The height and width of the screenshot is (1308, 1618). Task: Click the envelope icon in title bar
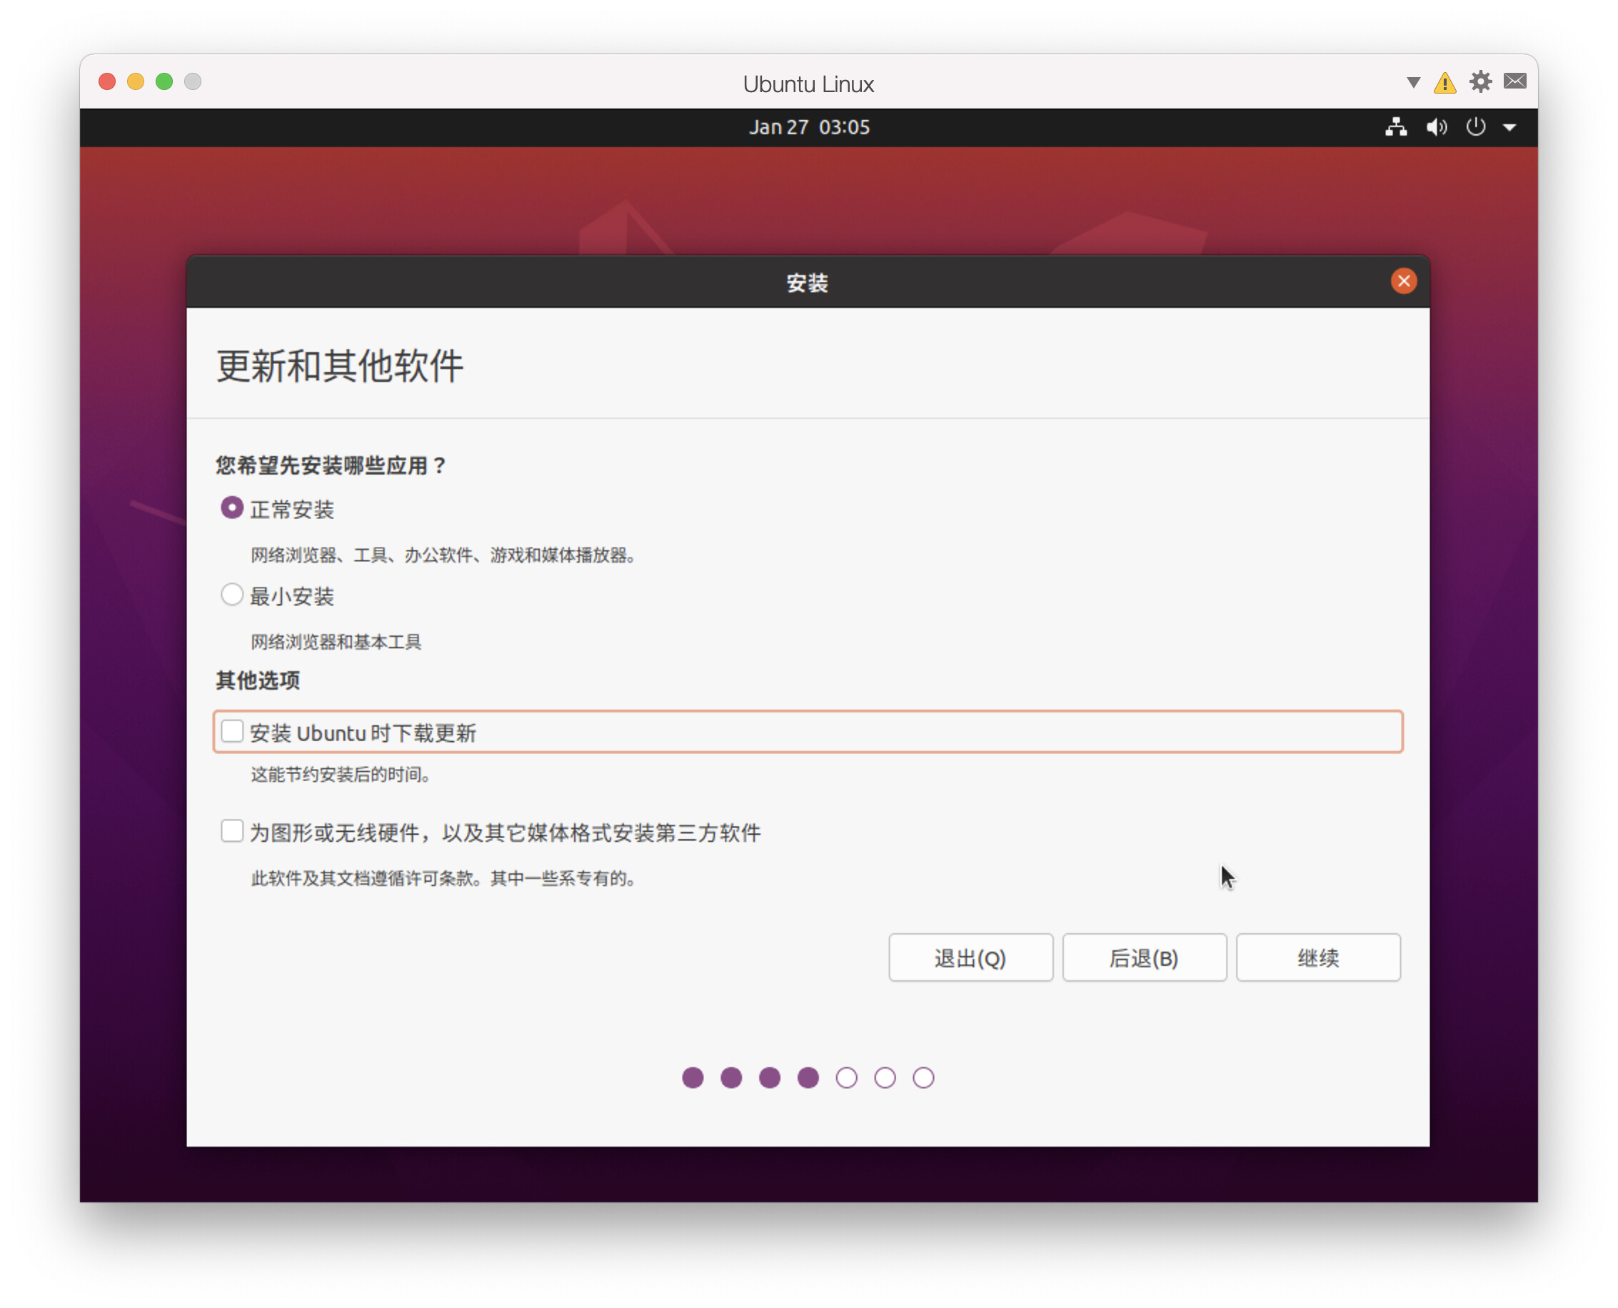point(1514,81)
